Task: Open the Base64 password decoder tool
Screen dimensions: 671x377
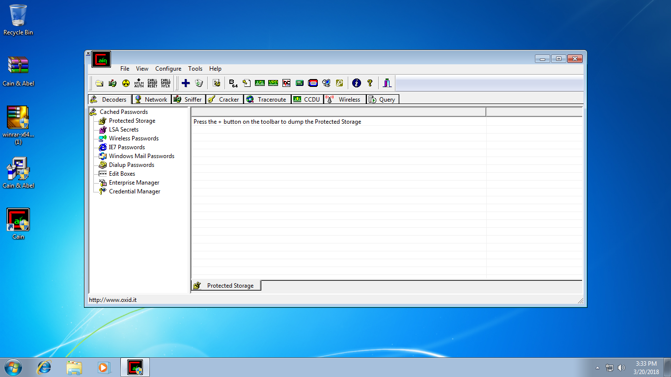Action: (x=233, y=83)
